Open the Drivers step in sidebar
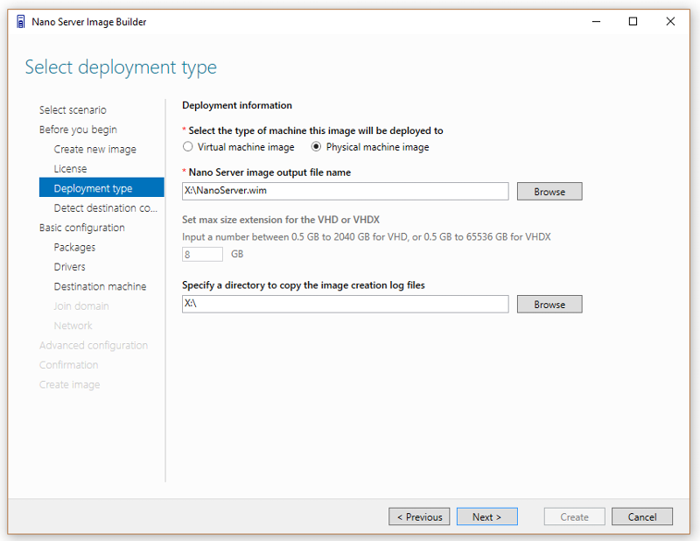This screenshot has width=700, height=541. (x=70, y=267)
